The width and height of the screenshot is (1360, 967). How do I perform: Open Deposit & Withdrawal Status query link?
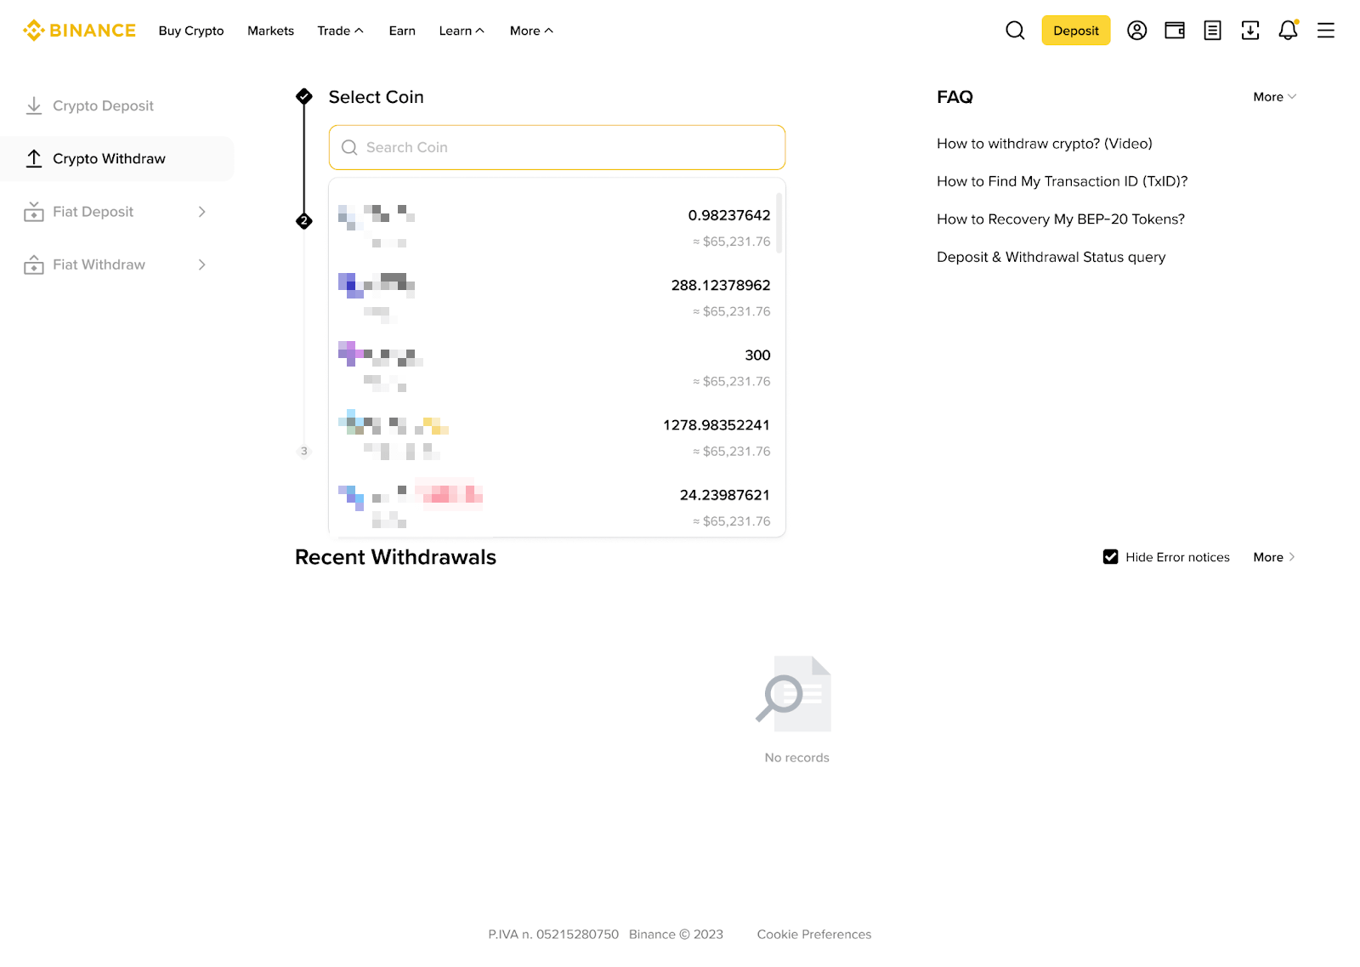click(1051, 257)
